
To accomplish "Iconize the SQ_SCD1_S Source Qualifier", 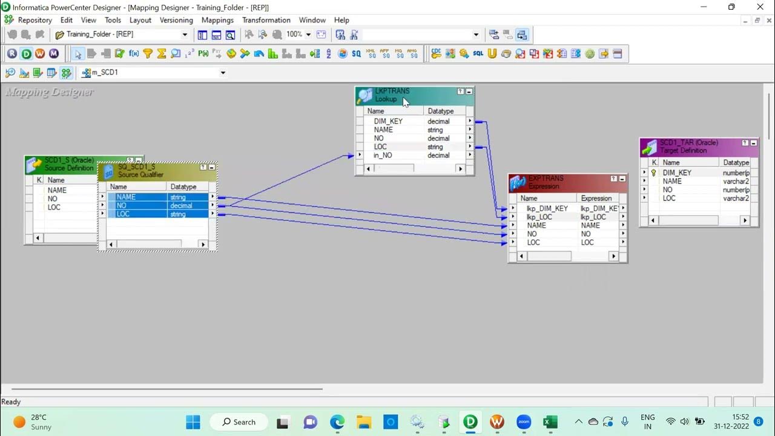I will click(211, 167).
